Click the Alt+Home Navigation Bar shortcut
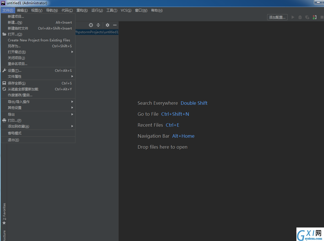This screenshot has width=324, height=241. 183,136
